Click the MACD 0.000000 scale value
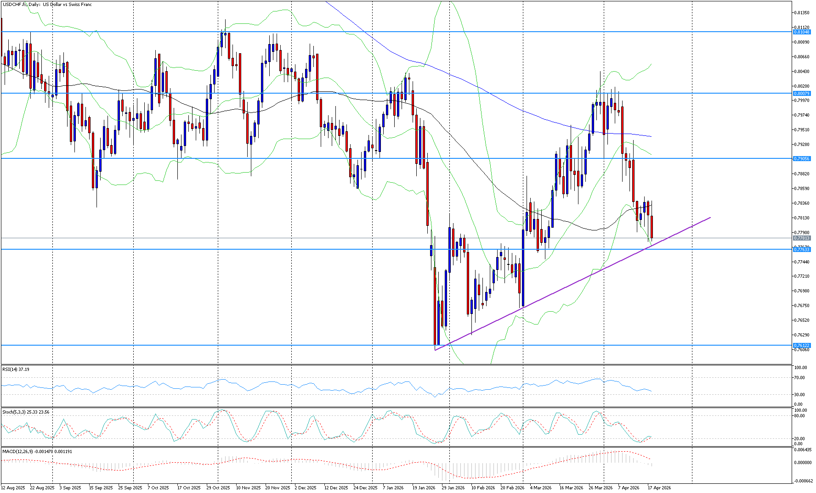Viewport: 816px width, 493px height. pos(802,463)
